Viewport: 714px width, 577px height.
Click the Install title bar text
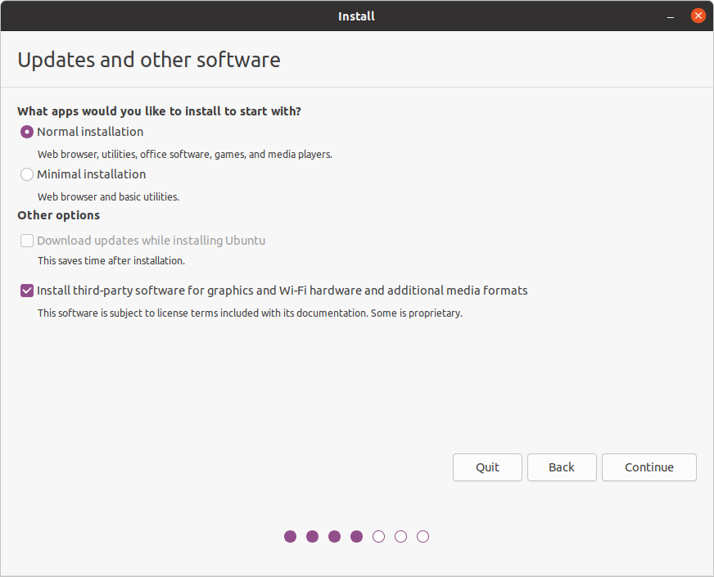point(356,16)
